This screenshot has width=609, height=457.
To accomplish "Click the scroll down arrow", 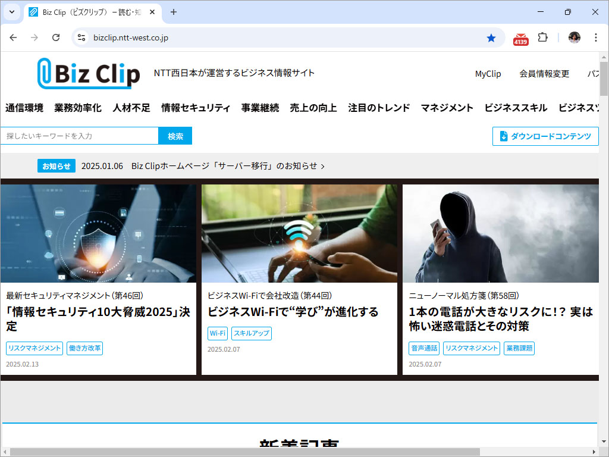I will (604, 442).
